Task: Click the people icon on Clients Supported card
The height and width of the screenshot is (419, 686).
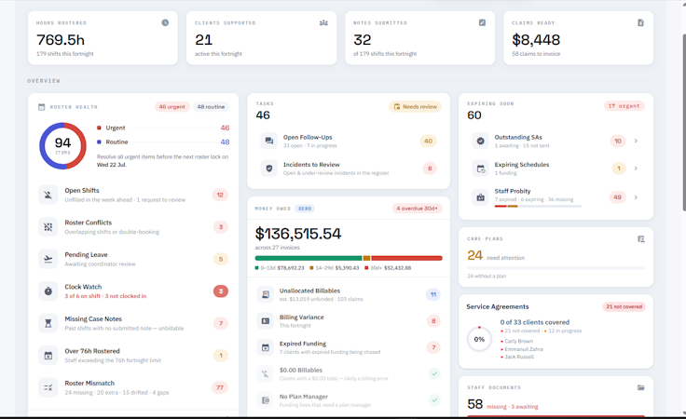Action: 323,22
